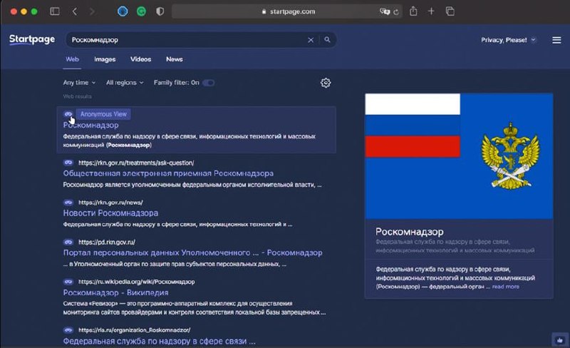The image size is (570, 348).
Task: Open Общественная электронная приемная Роскомнадзора link
Action: tap(168, 173)
